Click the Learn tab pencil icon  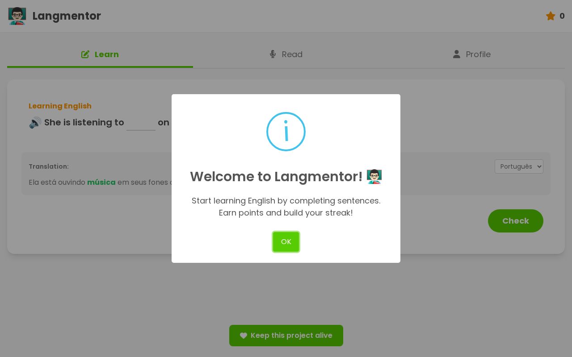[85, 54]
